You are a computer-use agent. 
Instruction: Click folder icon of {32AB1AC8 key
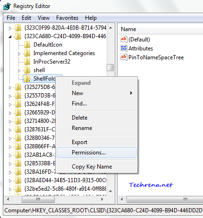18,155
